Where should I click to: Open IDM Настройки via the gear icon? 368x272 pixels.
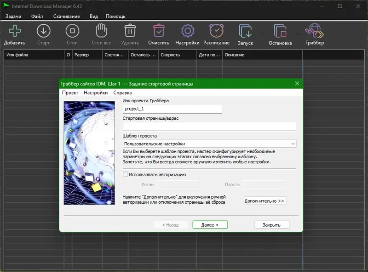[x=188, y=33]
